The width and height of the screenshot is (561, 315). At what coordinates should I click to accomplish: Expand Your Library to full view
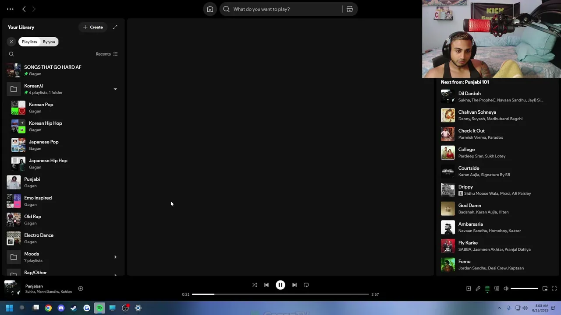[x=115, y=27]
